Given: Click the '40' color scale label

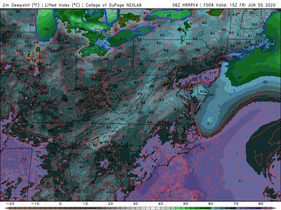Looking at the screenshot, I should pyautogui.click(x=161, y=204).
